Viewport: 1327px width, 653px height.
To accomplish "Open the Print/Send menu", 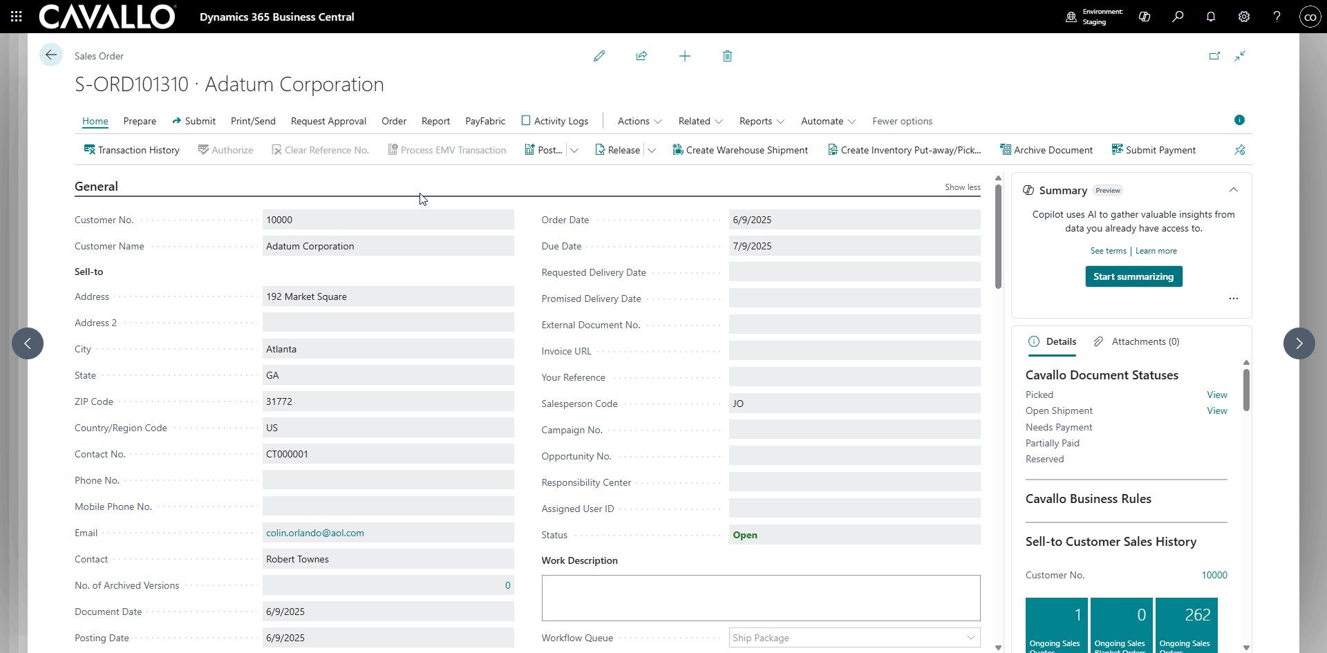I will (x=253, y=121).
